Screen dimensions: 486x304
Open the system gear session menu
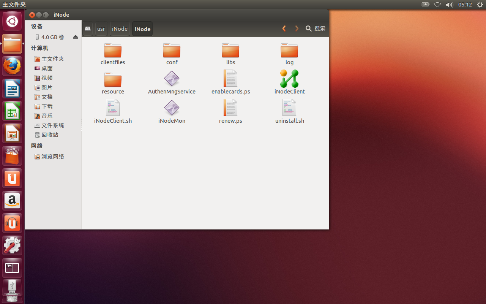480,5
